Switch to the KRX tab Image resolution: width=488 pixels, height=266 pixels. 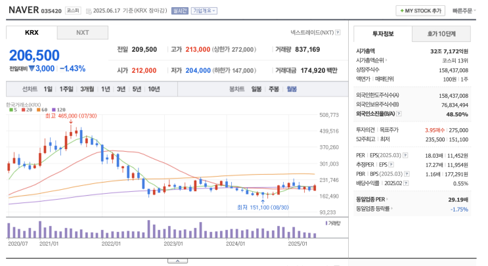point(32,33)
